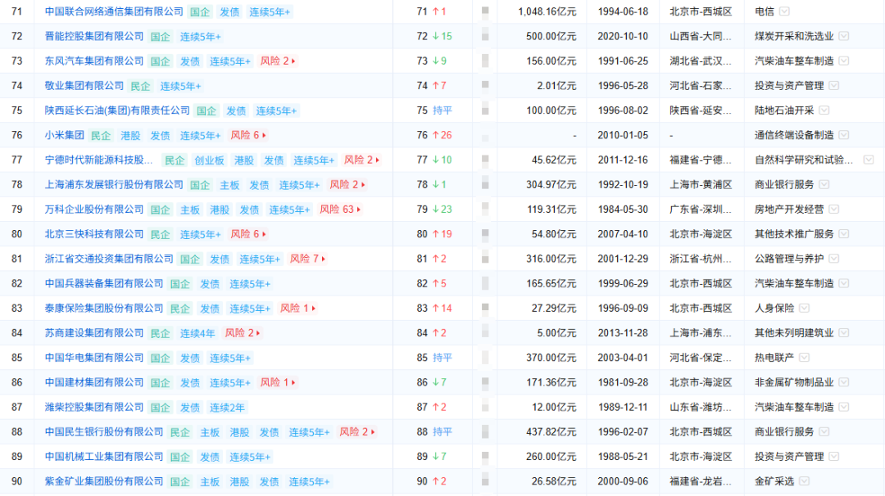Expand the 房地产开发经营 industry chevron
The image size is (885, 496).
[834, 210]
